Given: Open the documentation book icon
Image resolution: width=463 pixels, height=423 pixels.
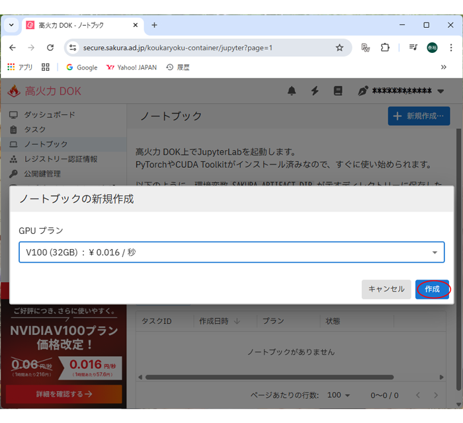Looking at the screenshot, I should 338,91.
